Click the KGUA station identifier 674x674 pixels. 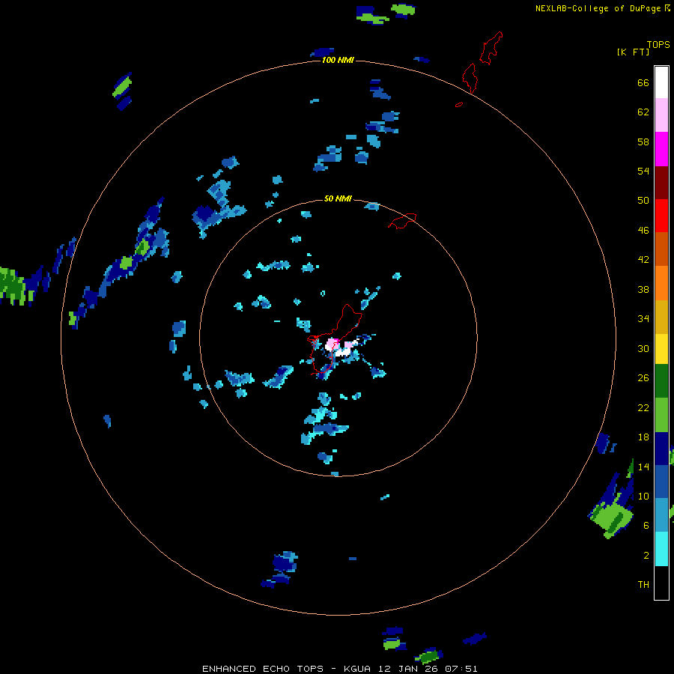pos(357,669)
